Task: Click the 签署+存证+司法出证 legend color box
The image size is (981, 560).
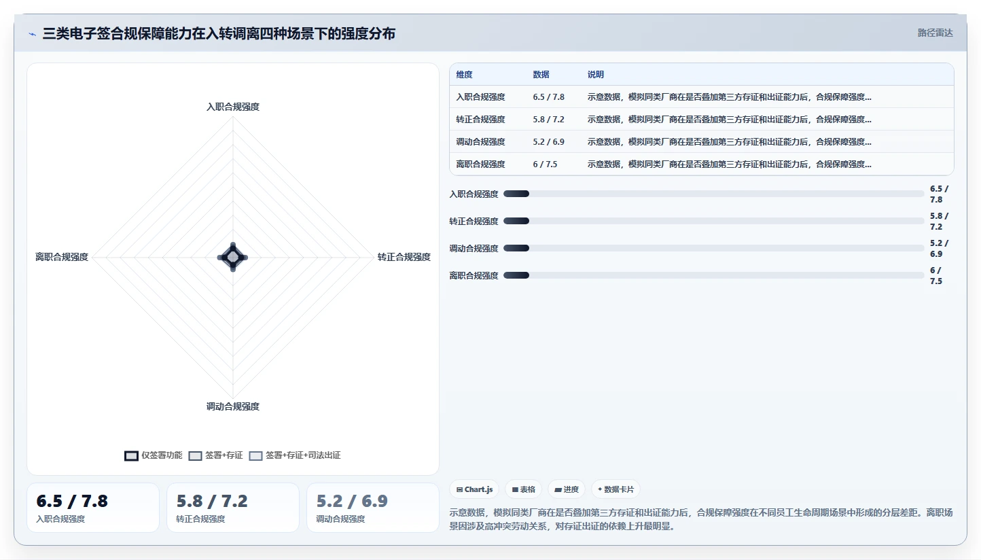Action: coord(255,455)
